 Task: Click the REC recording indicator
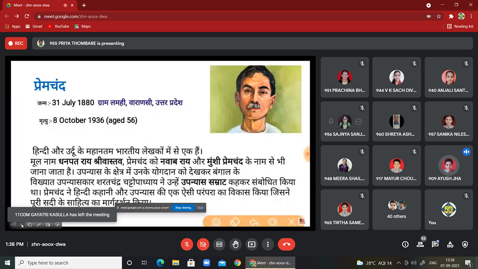(x=16, y=43)
